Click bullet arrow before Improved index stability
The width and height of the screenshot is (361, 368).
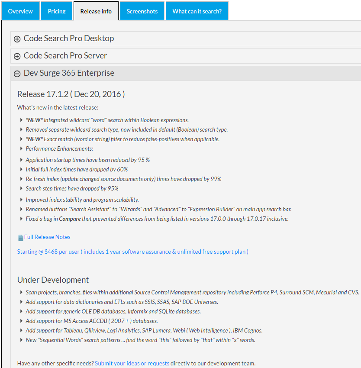21,200
